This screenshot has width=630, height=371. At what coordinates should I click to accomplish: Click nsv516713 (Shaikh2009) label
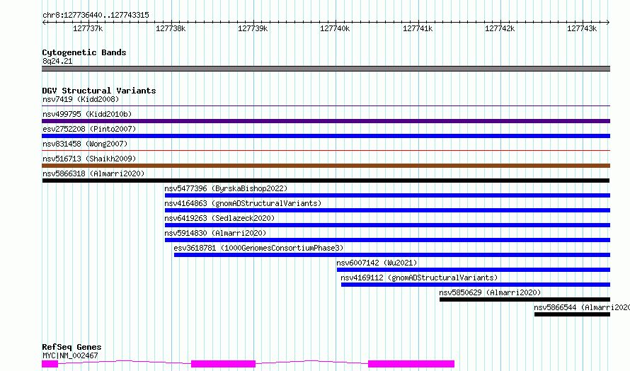[89, 159]
